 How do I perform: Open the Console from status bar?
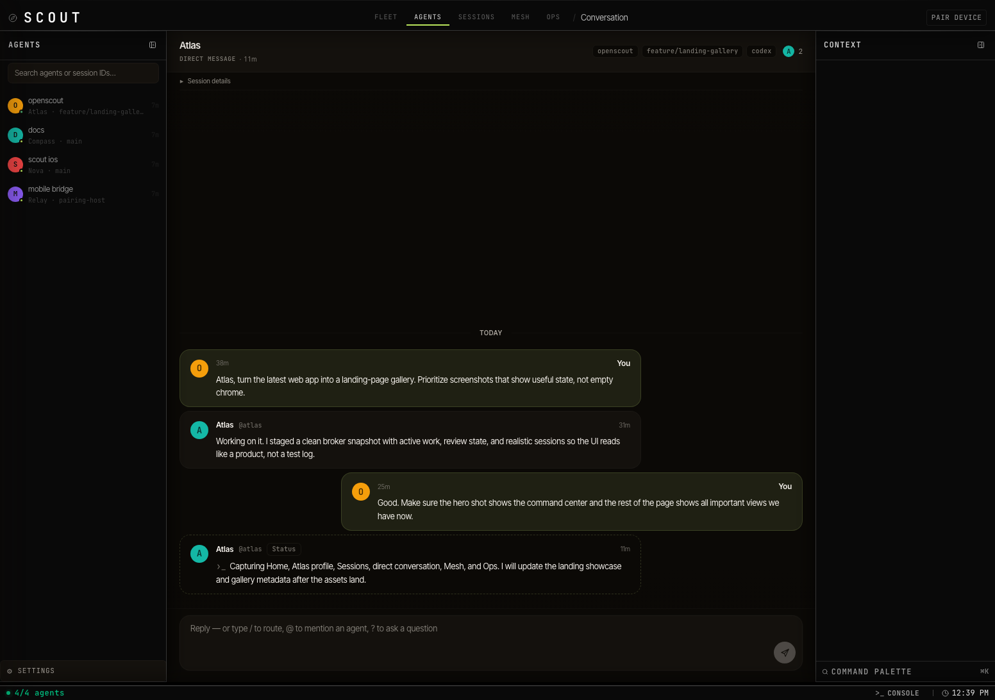(x=897, y=693)
